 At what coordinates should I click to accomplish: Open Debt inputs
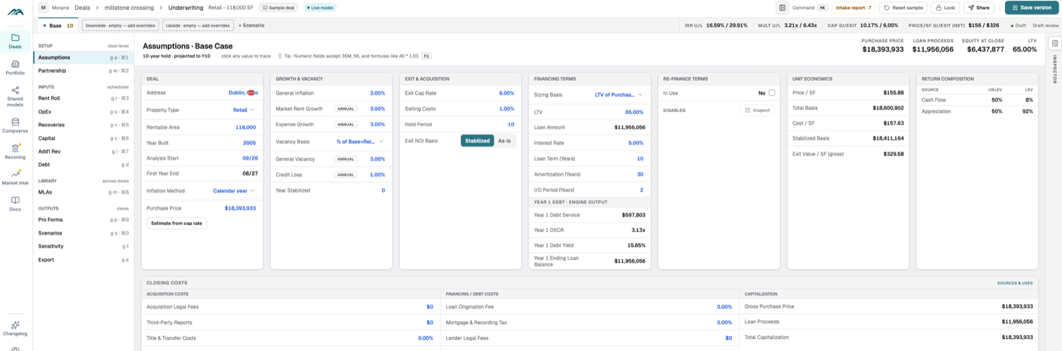click(x=84, y=165)
